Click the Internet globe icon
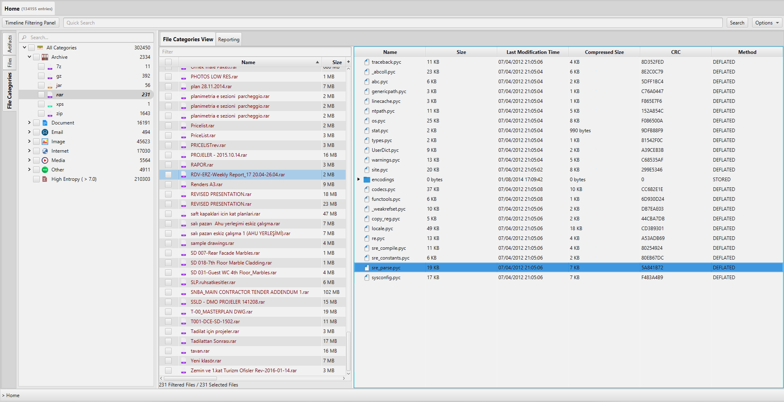This screenshot has width=784, height=402. click(x=45, y=151)
